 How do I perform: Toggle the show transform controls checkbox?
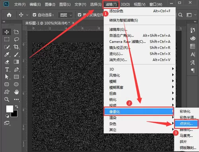click(79, 15)
